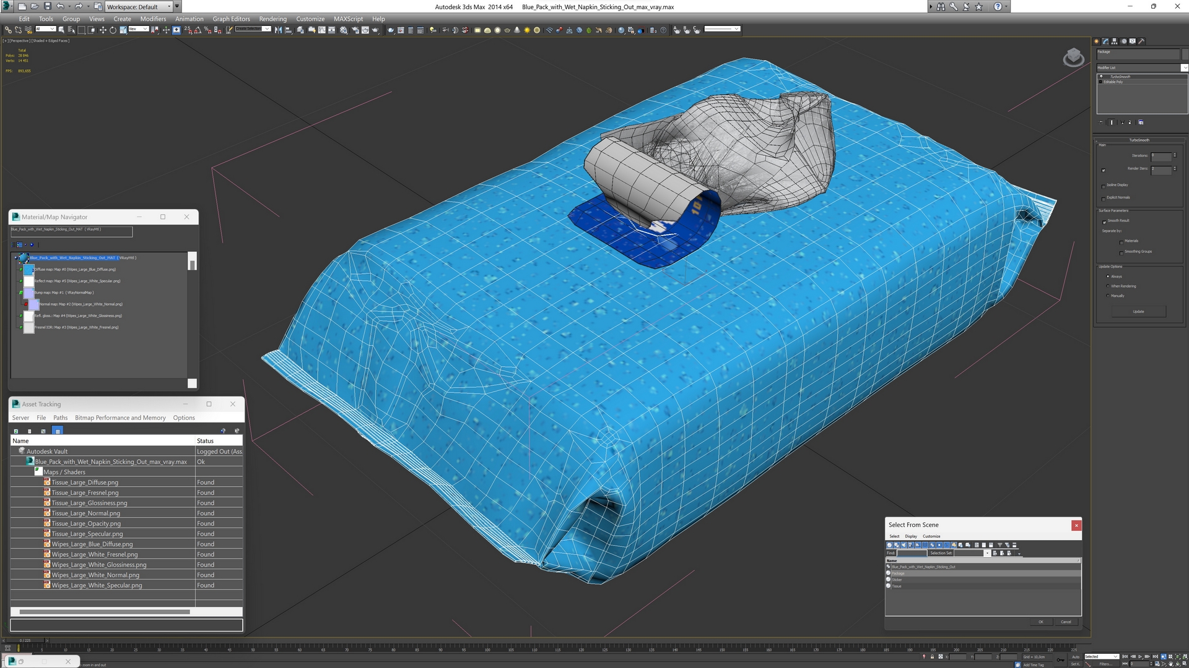Collapse Maps / Shaders tree in Asset Tracking
The width and height of the screenshot is (1189, 668).
pyautogui.click(x=38, y=471)
